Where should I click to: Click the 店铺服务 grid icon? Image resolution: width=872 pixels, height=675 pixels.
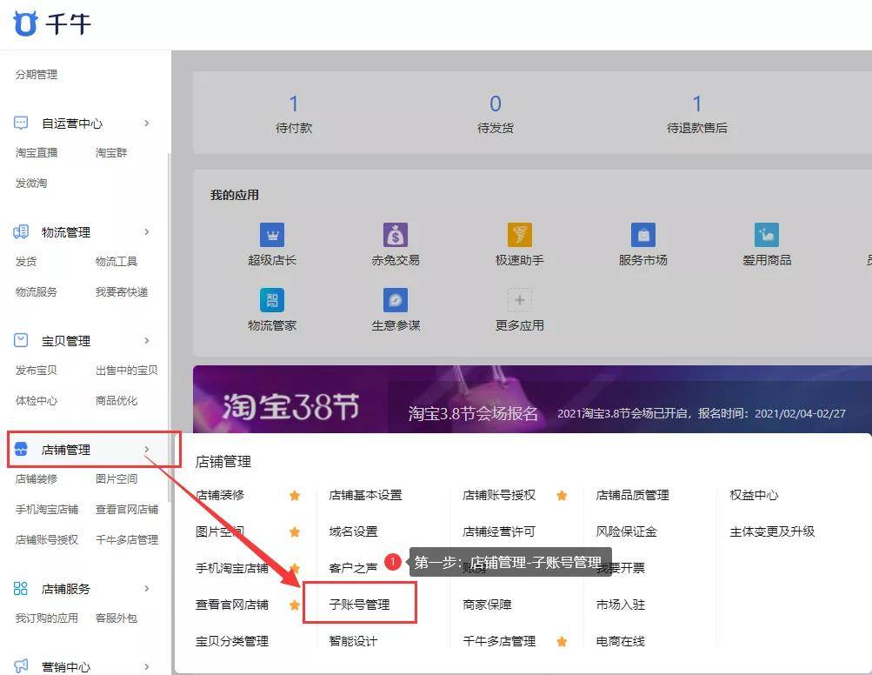(x=21, y=588)
